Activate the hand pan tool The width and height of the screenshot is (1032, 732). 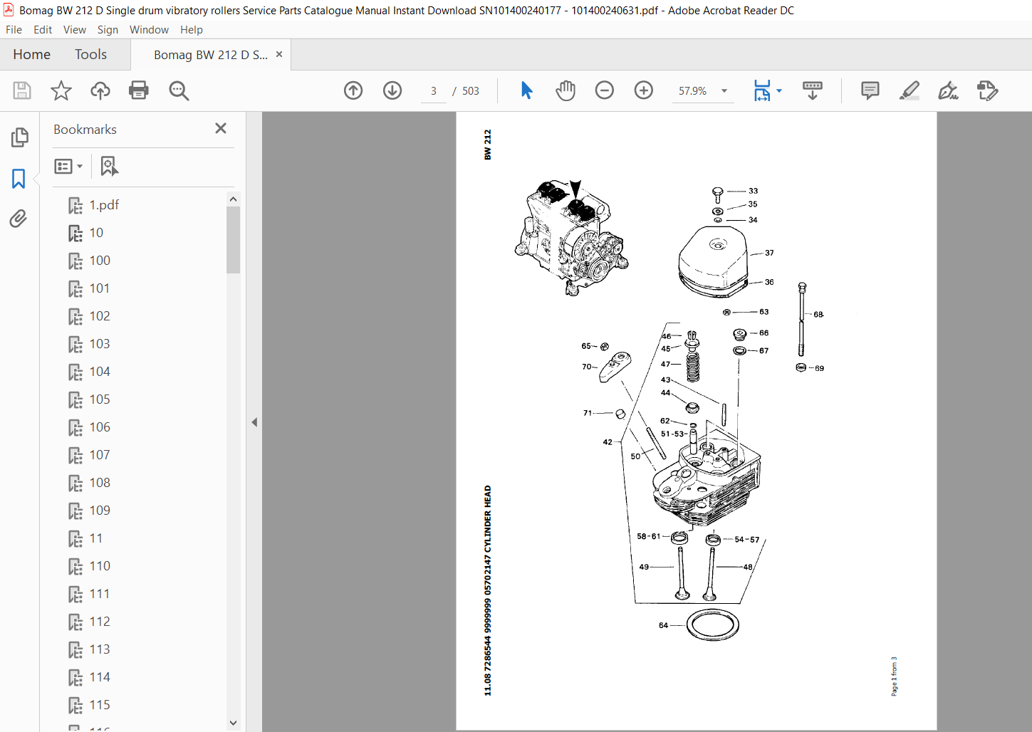pyautogui.click(x=565, y=90)
